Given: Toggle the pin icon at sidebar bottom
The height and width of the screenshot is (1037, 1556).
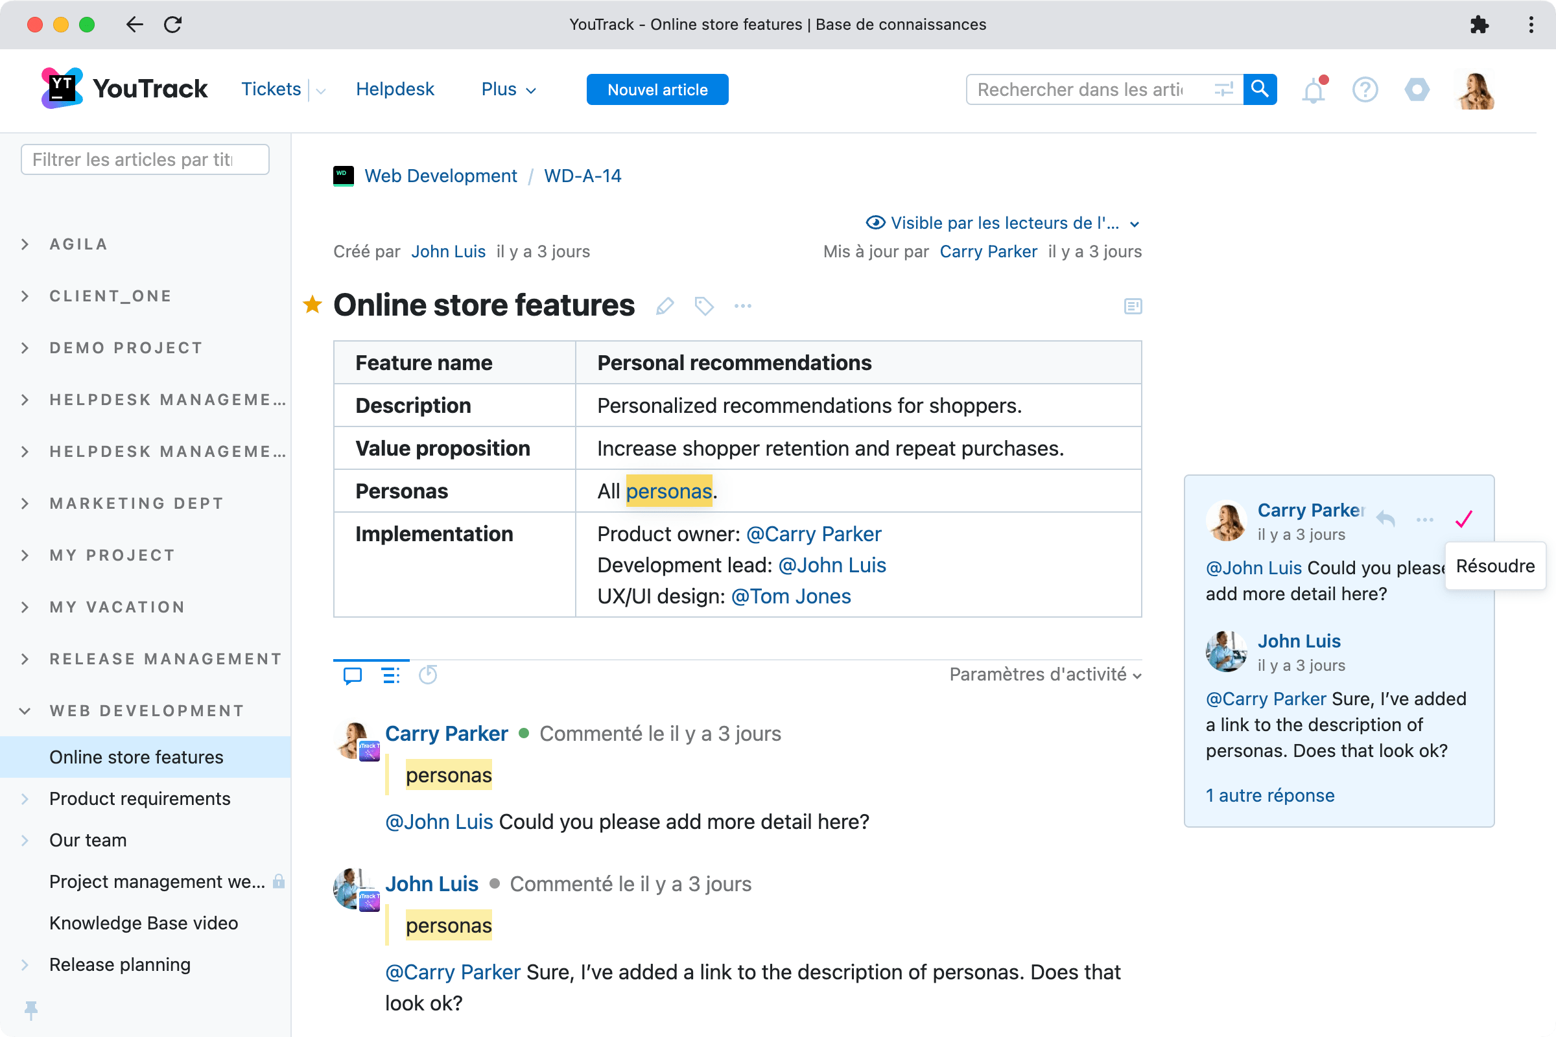Looking at the screenshot, I should [x=31, y=1010].
